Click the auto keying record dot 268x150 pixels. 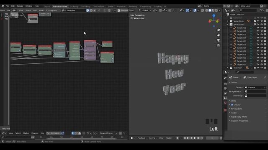coord(178,138)
